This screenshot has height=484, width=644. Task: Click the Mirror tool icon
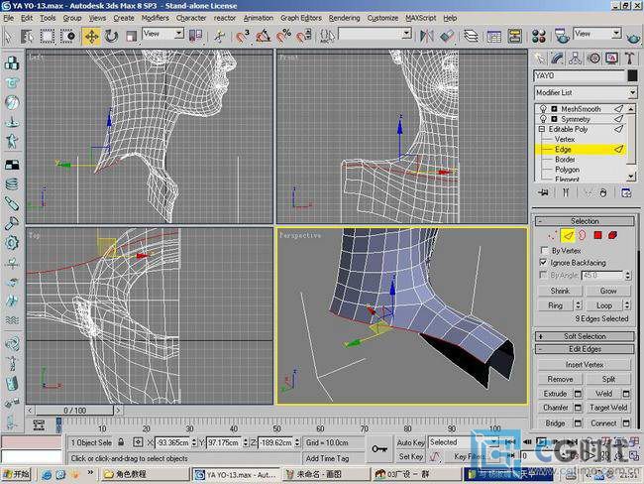click(x=426, y=37)
